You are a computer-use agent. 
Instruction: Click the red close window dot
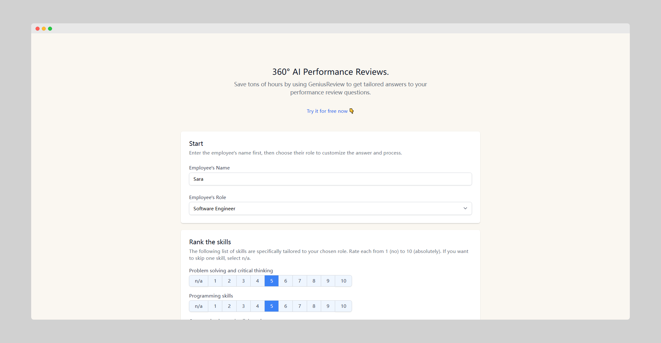pos(37,29)
